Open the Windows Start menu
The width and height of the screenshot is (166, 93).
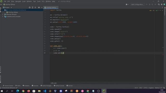tap(2, 91)
